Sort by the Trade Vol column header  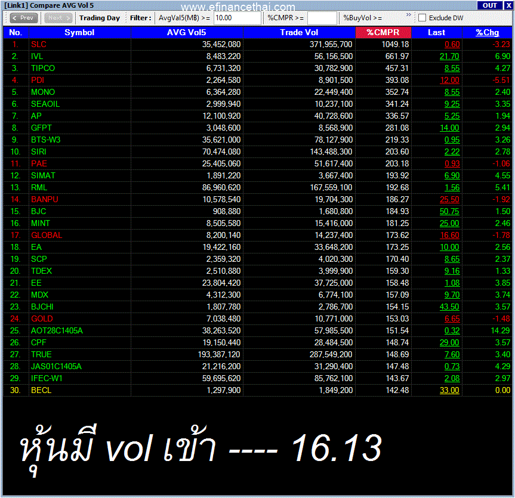(299, 32)
